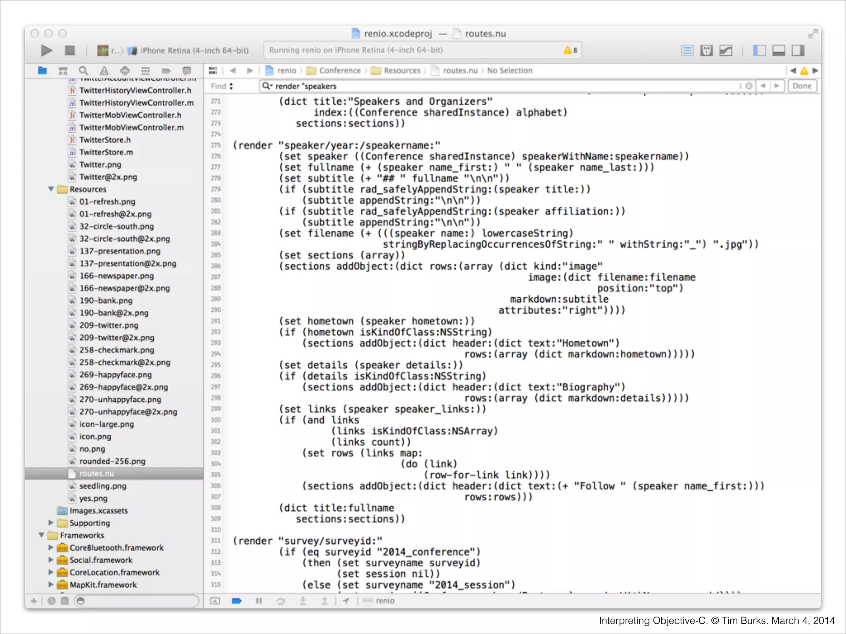Open the Symbol navigator tab
This screenshot has width=846, height=634.
click(63, 71)
